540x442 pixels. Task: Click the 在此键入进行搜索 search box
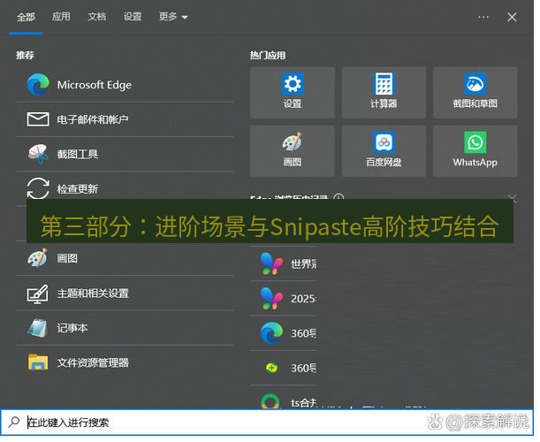(267, 422)
